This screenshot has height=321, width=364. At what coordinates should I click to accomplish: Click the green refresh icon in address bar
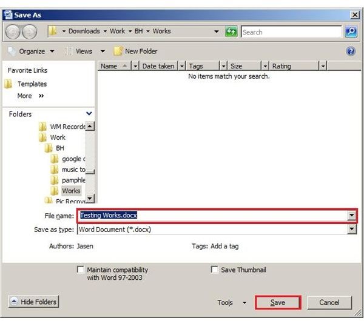231,31
